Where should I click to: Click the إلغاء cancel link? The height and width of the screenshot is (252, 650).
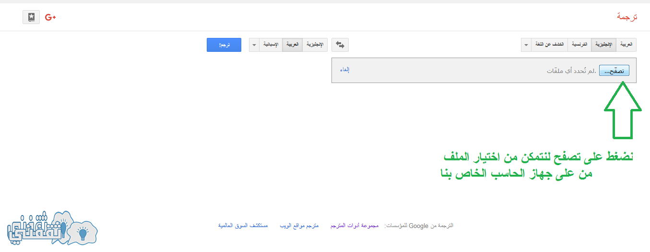[345, 70]
